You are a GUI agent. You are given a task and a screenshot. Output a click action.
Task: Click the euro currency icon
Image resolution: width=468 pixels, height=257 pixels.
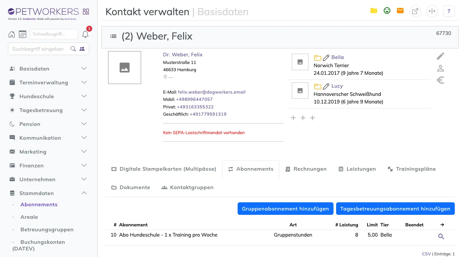tap(441, 80)
